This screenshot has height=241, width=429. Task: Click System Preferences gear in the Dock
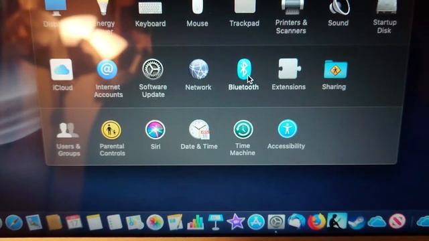[276, 222]
